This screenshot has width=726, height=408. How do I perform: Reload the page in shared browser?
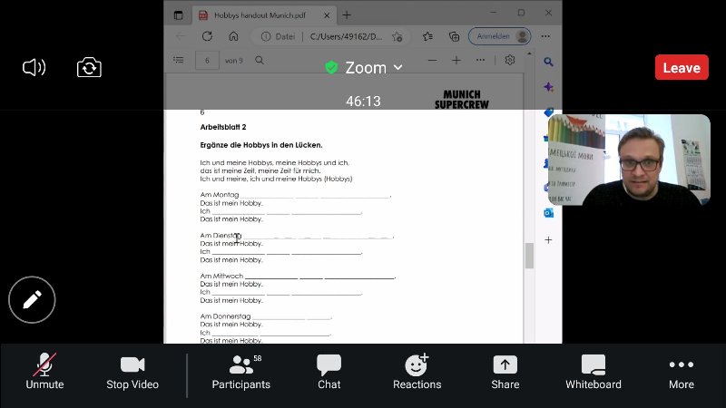[x=207, y=36]
